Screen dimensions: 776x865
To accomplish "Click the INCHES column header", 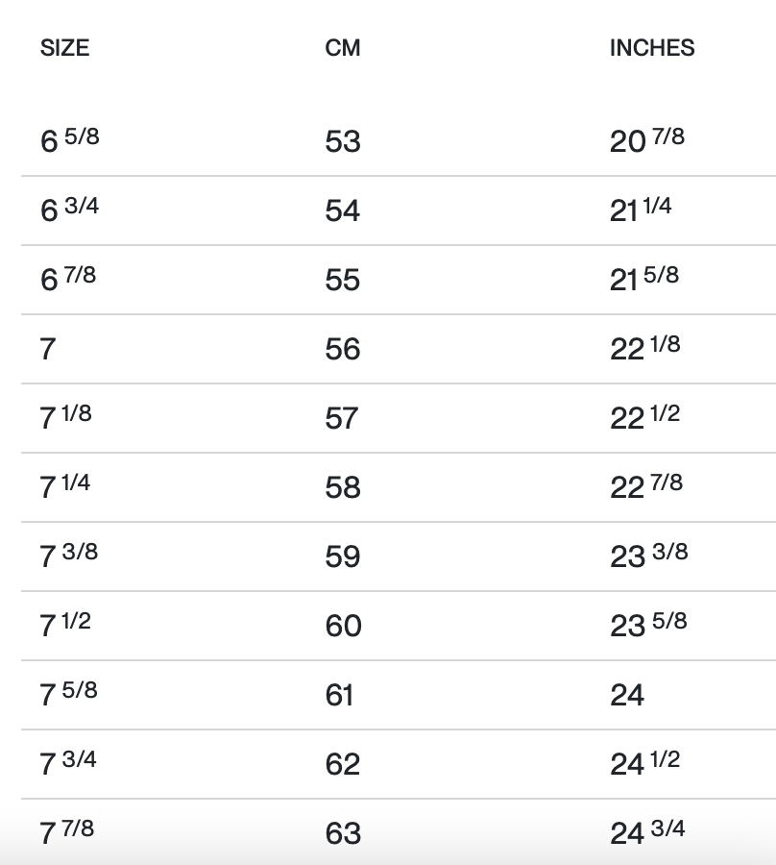I will pos(651,48).
